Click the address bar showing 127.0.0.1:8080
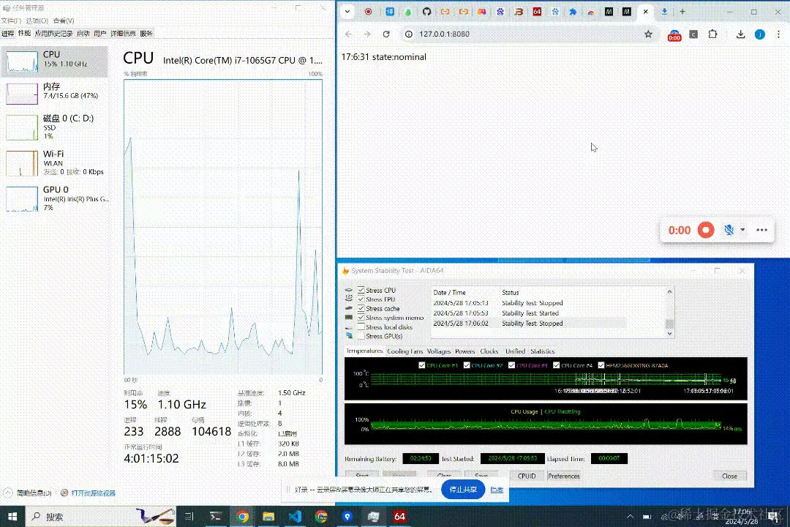790x527 pixels. (x=528, y=34)
